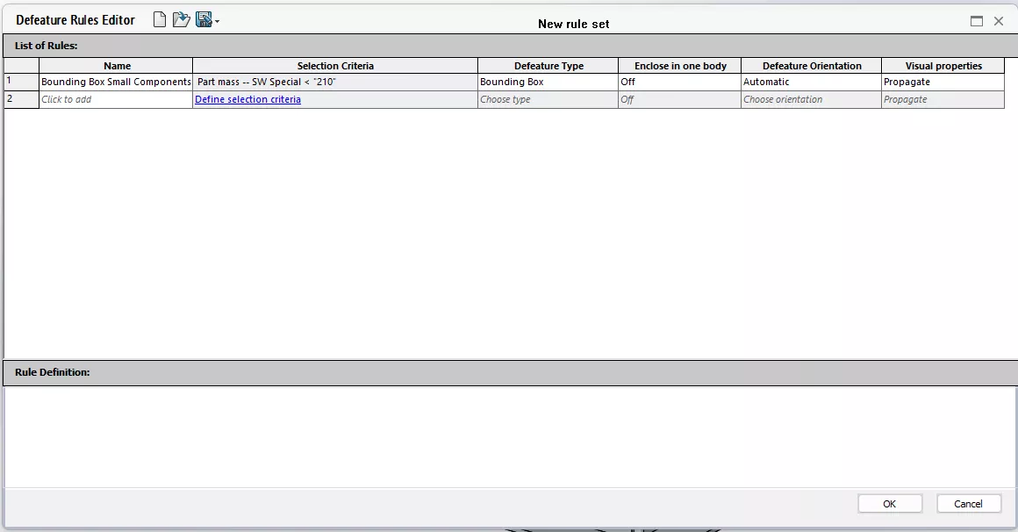Open an existing rule set file

[180, 18]
